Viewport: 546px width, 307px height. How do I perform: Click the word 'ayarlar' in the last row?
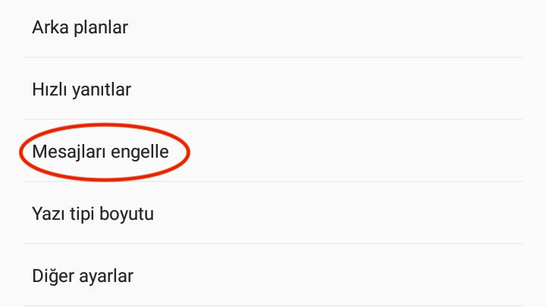pos(106,277)
